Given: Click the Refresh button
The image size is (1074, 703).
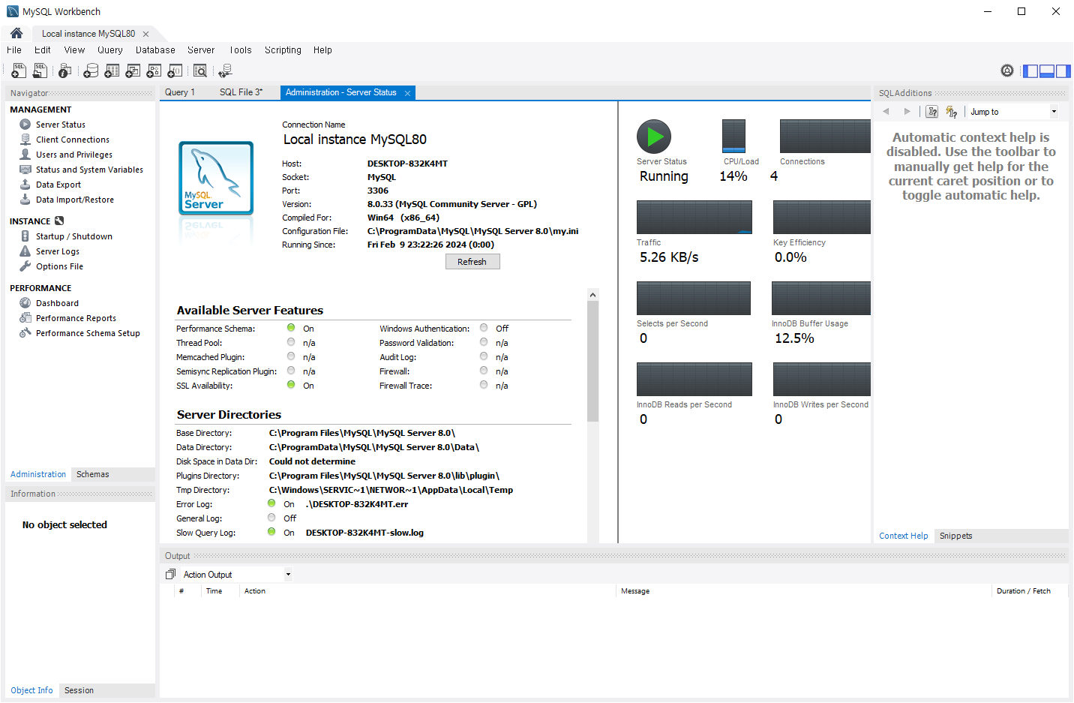Looking at the screenshot, I should click(472, 262).
